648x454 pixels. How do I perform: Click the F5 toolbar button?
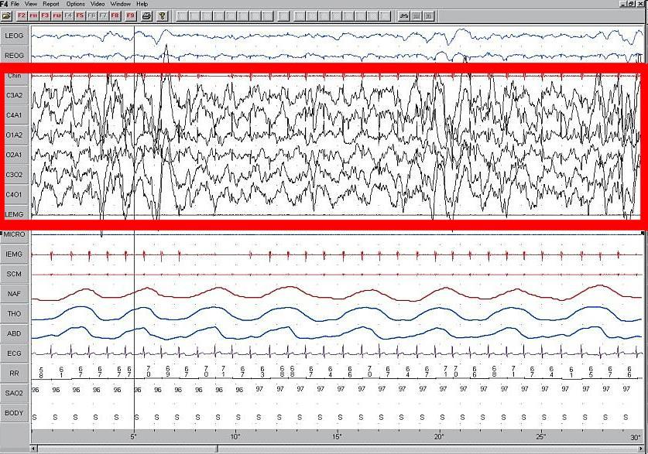click(x=80, y=15)
